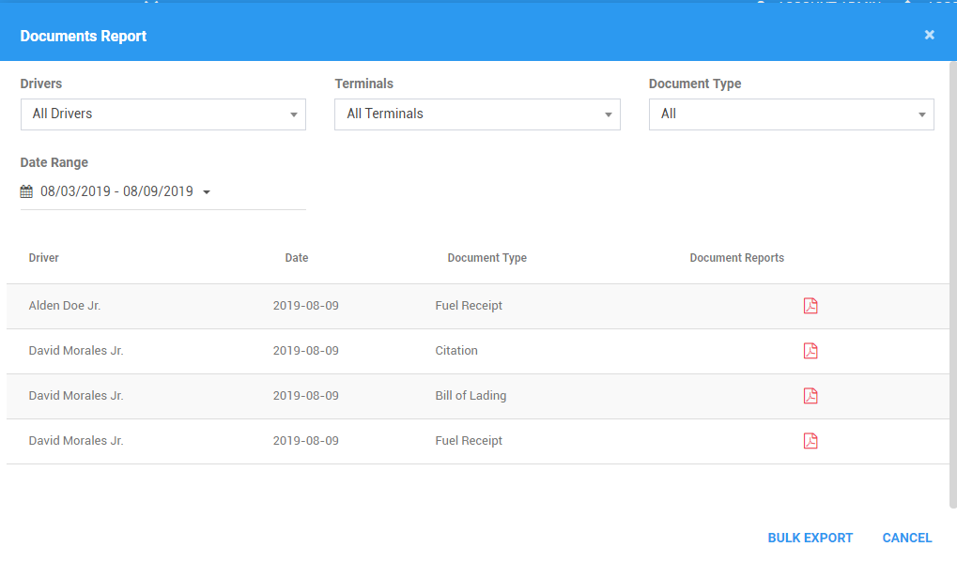The width and height of the screenshot is (957, 562).
Task: Select David Morales Jr. in the Citation row
Action: click(76, 351)
